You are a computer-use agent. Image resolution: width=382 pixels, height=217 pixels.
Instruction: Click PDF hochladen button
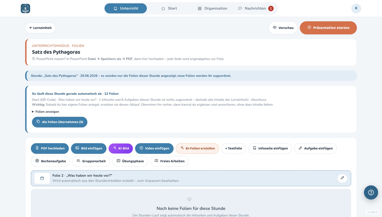[50, 148]
